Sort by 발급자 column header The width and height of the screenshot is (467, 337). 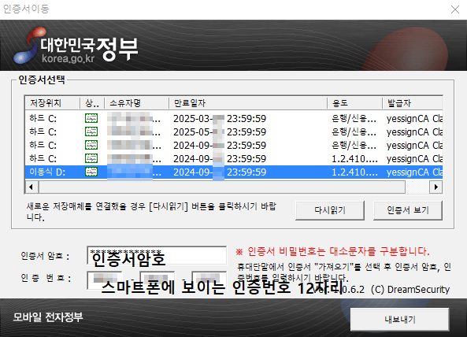(413, 103)
